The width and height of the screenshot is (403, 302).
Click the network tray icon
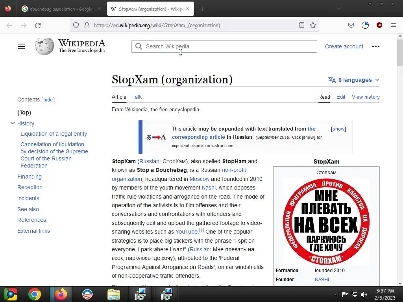[355, 295]
